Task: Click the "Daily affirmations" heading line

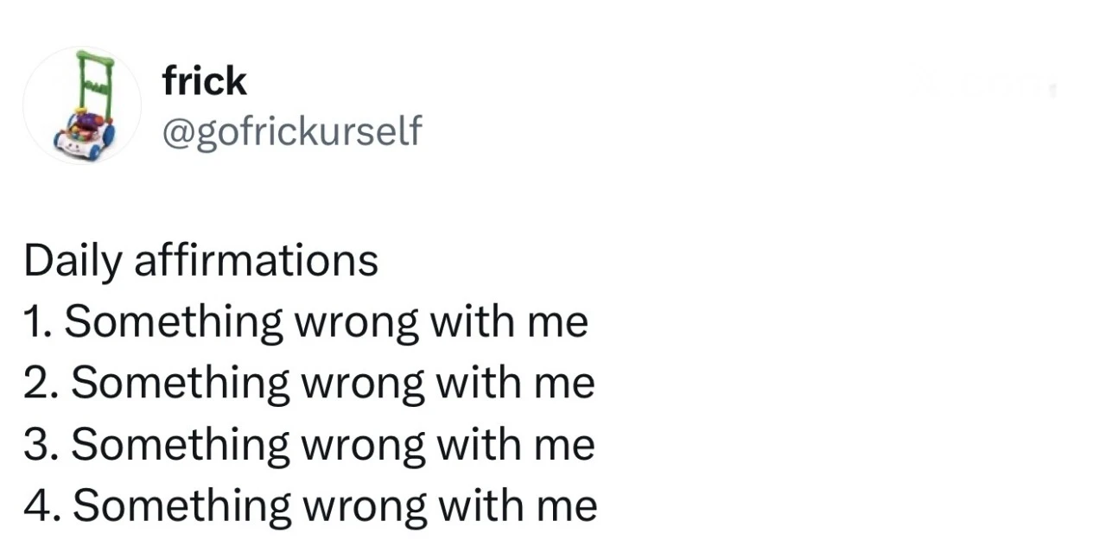Action: [200, 260]
